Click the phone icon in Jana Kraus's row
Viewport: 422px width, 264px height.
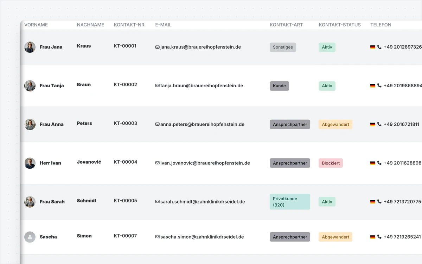(x=379, y=47)
